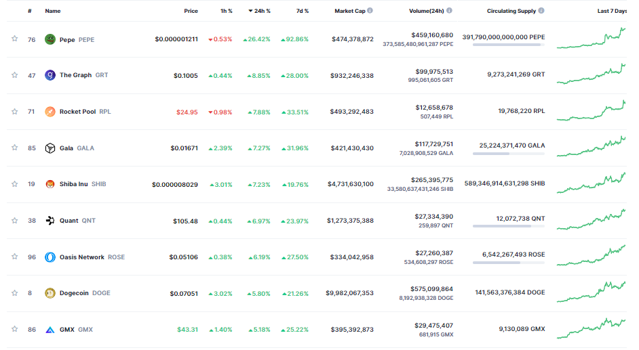Sort table by 24h % column
639x350 pixels.
pos(260,11)
